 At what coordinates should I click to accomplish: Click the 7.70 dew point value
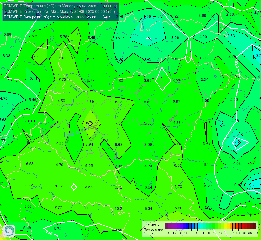pos(62,79)
